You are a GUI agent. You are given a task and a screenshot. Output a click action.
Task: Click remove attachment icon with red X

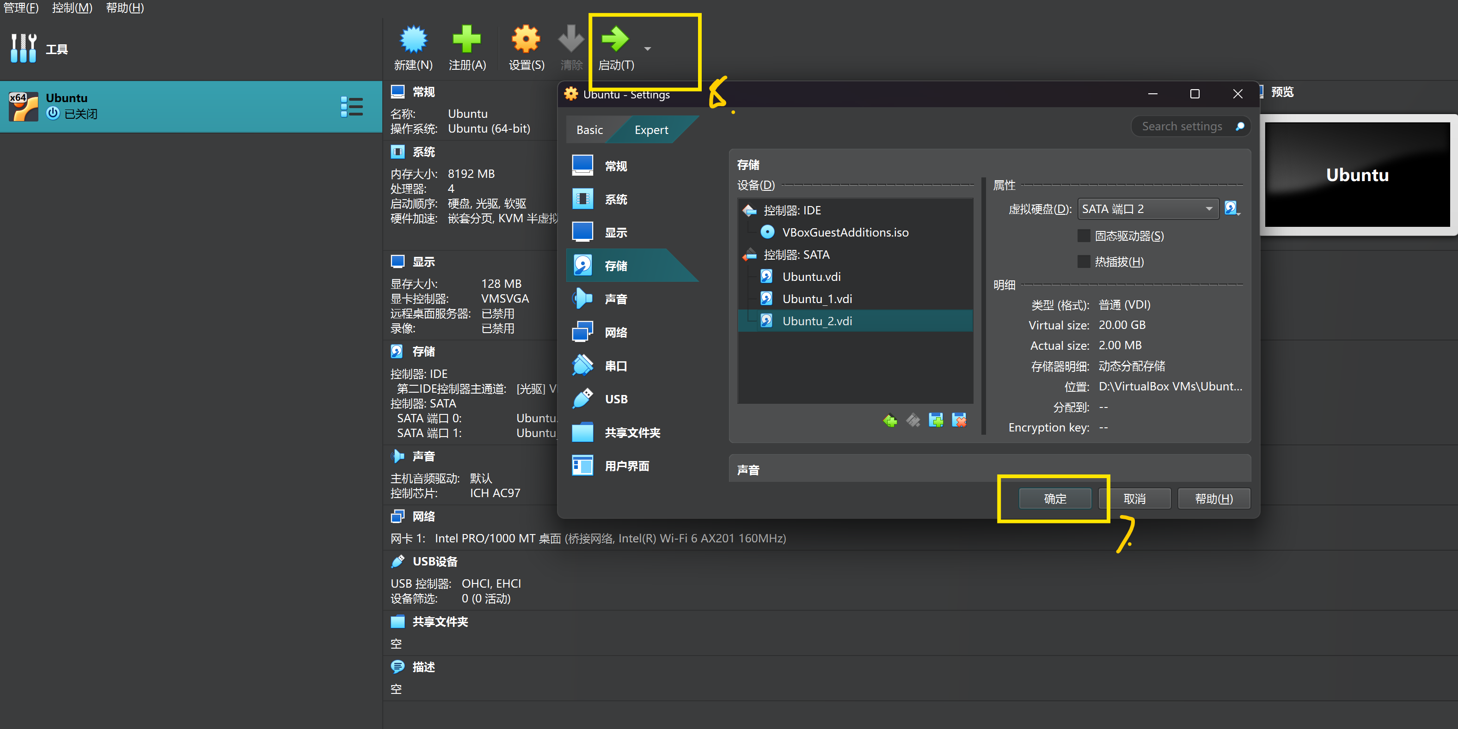tap(959, 420)
